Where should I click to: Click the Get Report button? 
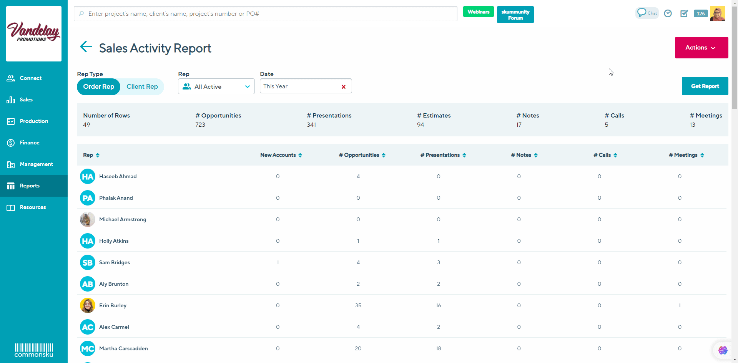705,86
